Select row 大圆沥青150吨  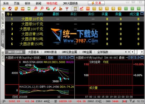click(74, 44)
